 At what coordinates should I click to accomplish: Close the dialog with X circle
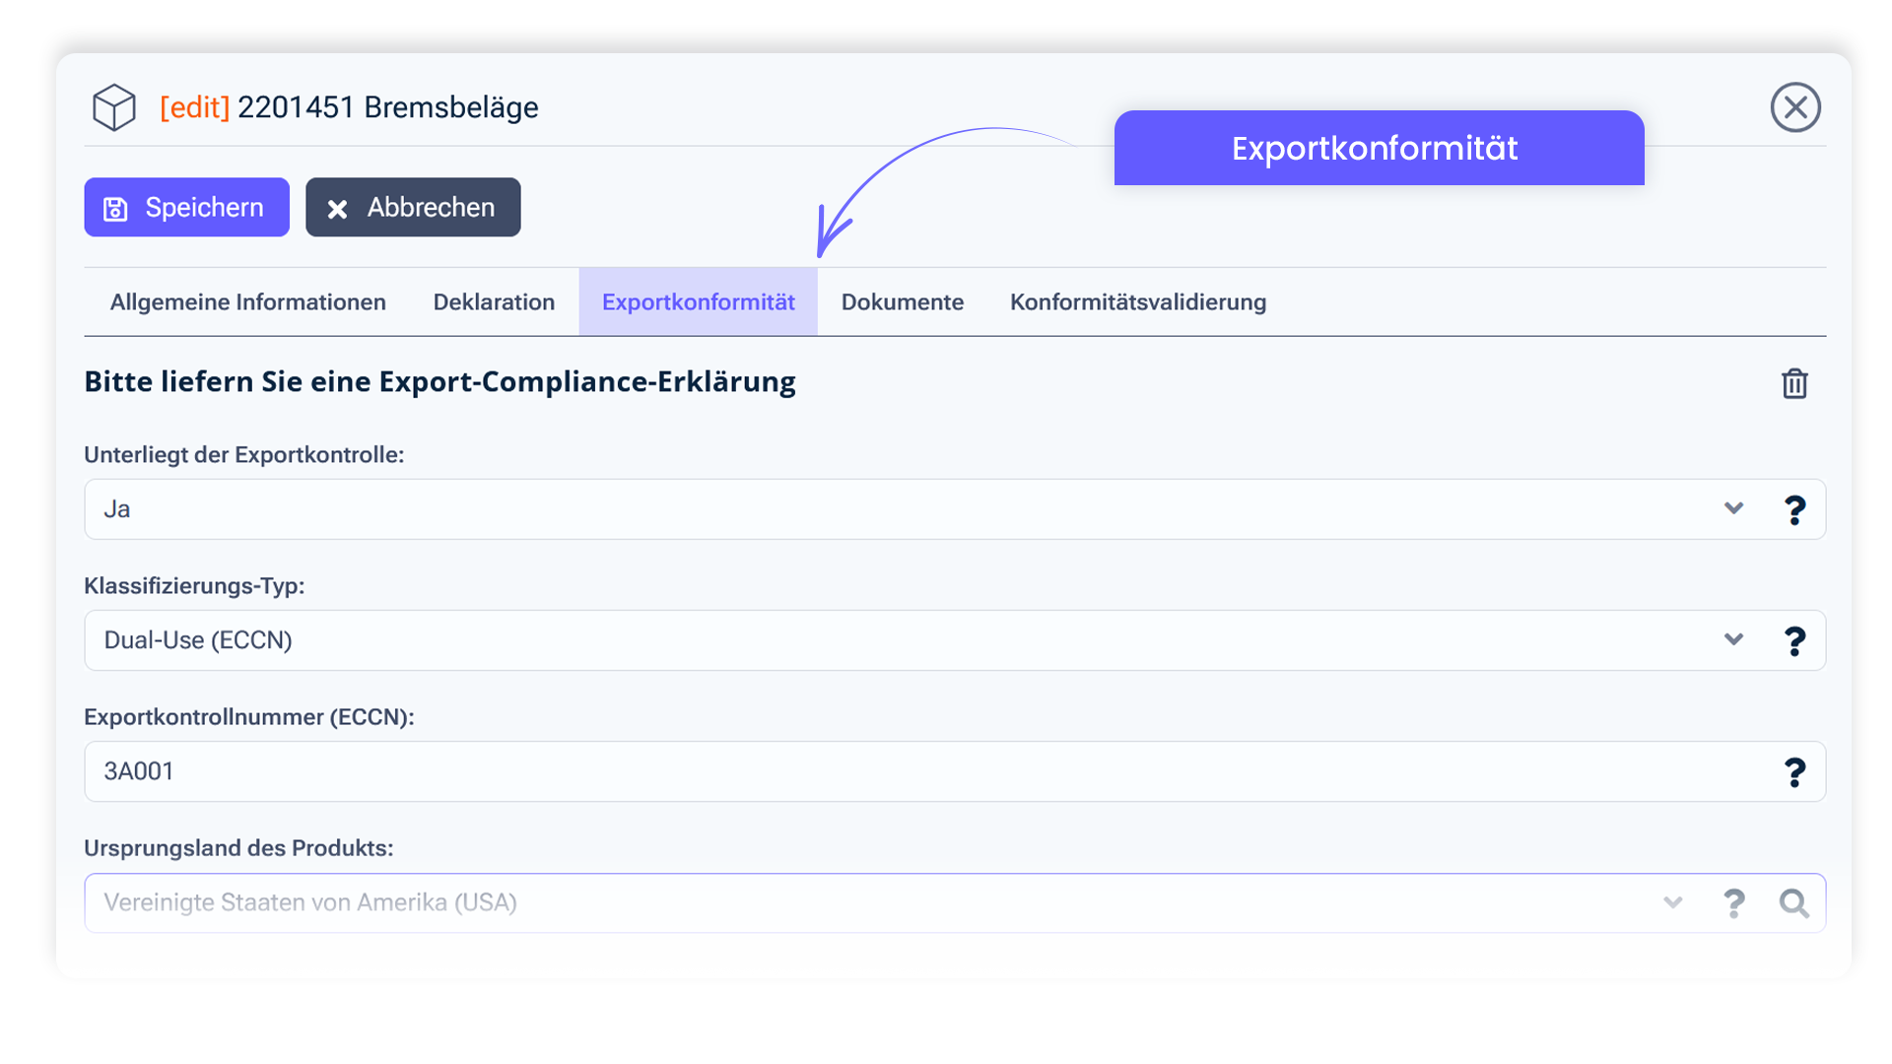(x=1794, y=106)
